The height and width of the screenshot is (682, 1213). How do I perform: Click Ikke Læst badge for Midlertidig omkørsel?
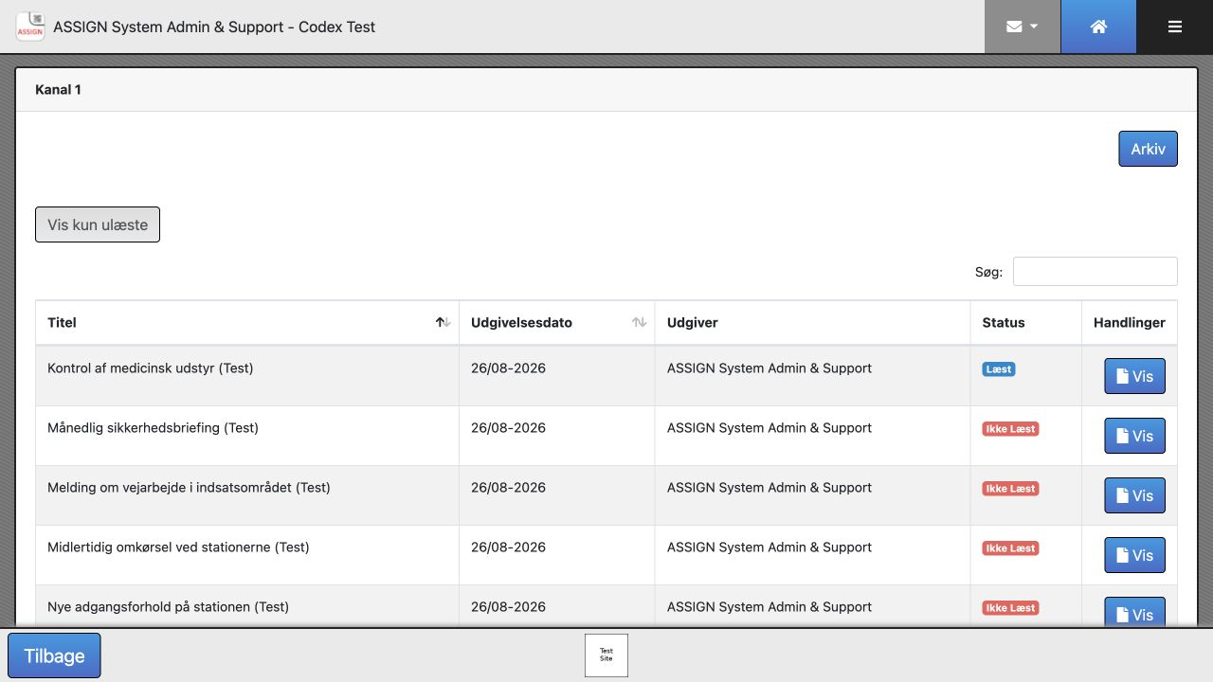pyautogui.click(x=1011, y=548)
